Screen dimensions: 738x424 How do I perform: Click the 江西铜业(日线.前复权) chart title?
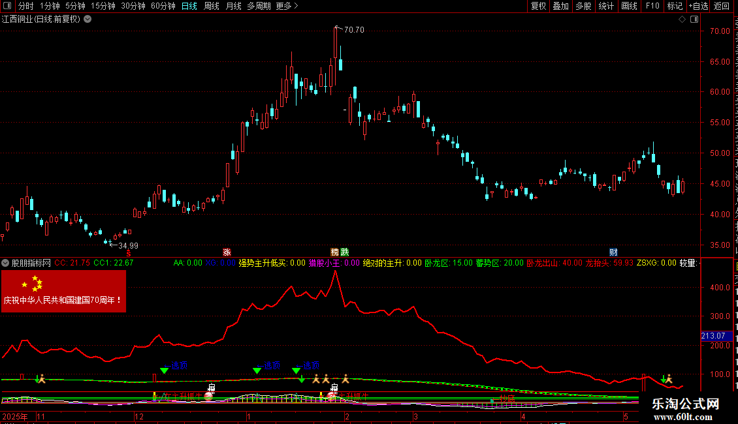click(41, 20)
